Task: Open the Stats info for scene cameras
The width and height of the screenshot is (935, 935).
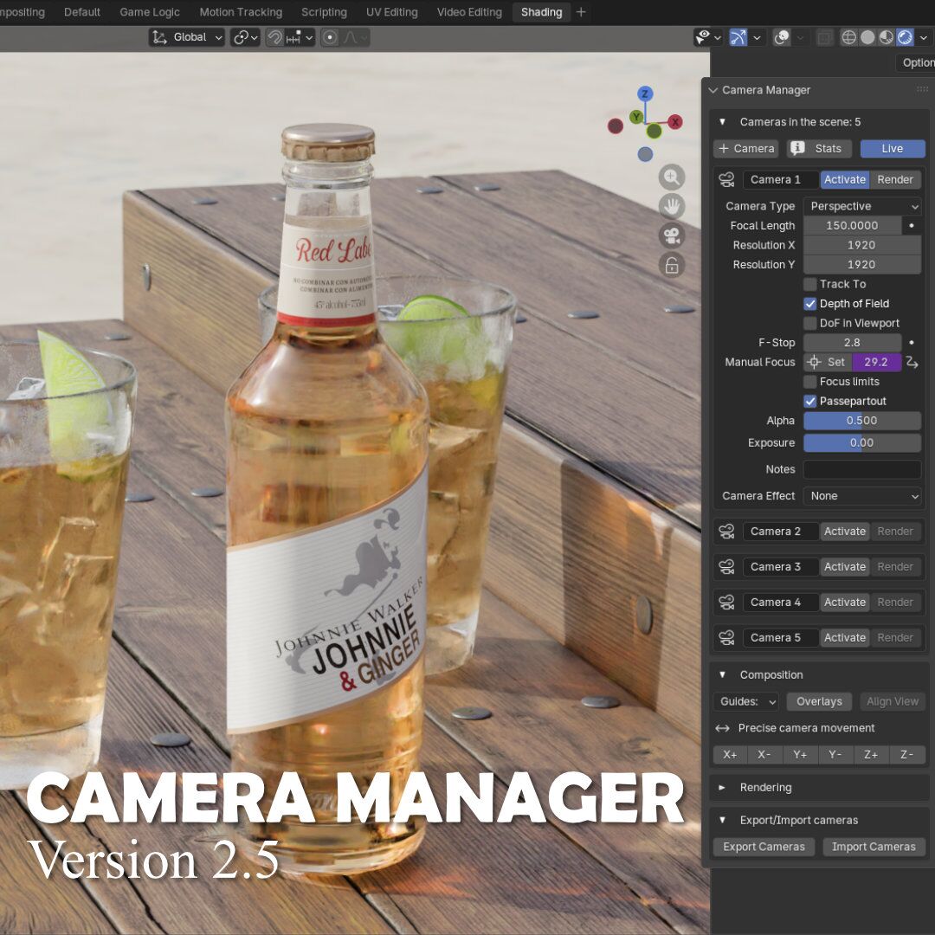Action: pos(818,148)
